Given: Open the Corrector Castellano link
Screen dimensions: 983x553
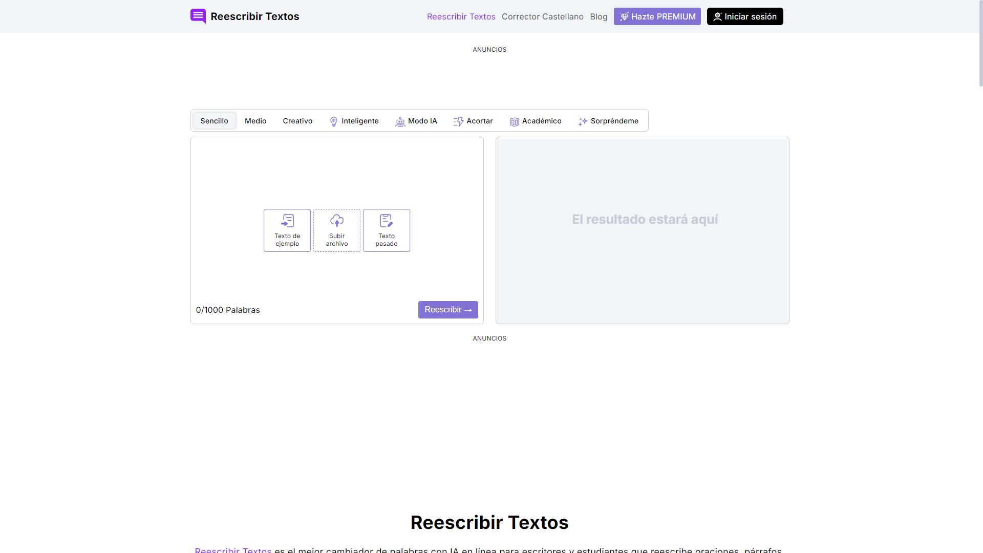Looking at the screenshot, I should click(543, 16).
